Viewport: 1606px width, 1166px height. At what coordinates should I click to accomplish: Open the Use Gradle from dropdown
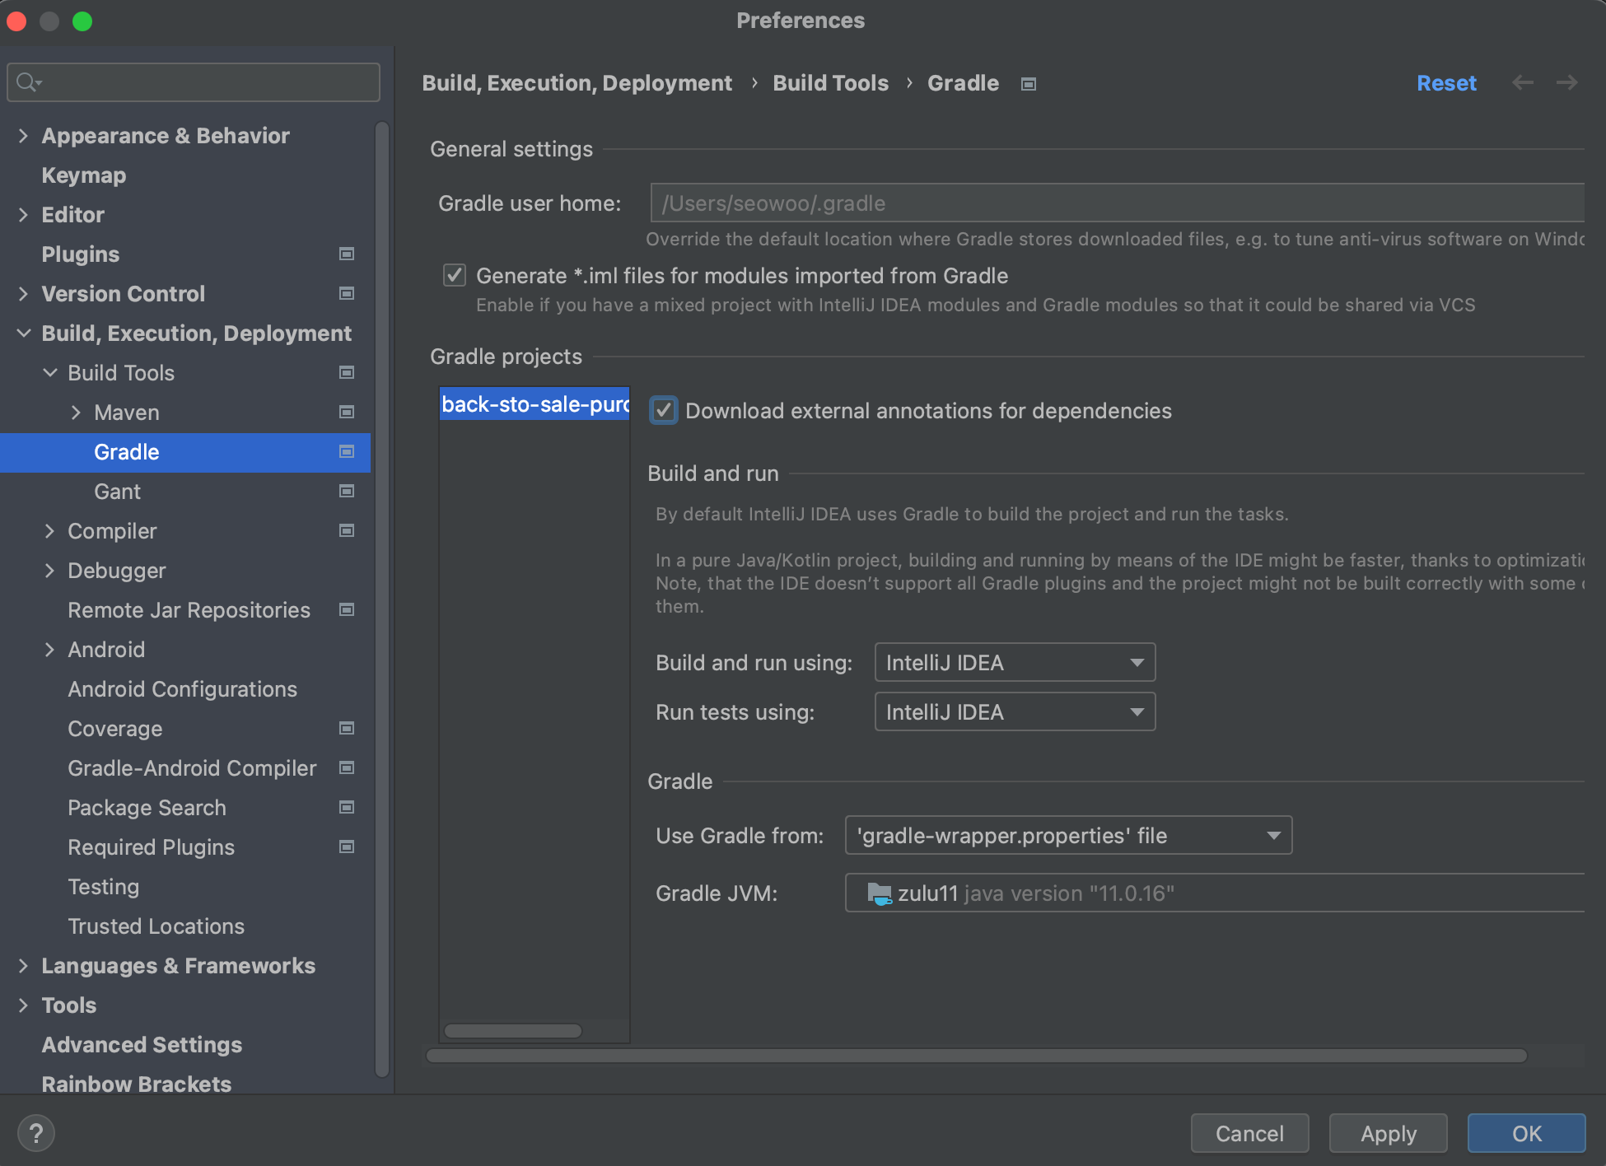tap(1067, 835)
